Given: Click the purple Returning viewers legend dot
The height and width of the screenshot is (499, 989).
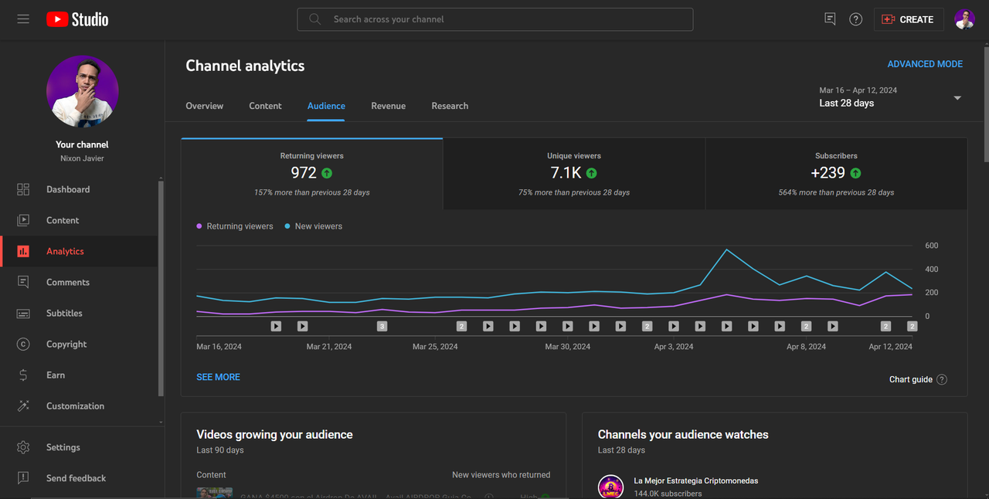Looking at the screenshot, I should [x=199, y=226].
